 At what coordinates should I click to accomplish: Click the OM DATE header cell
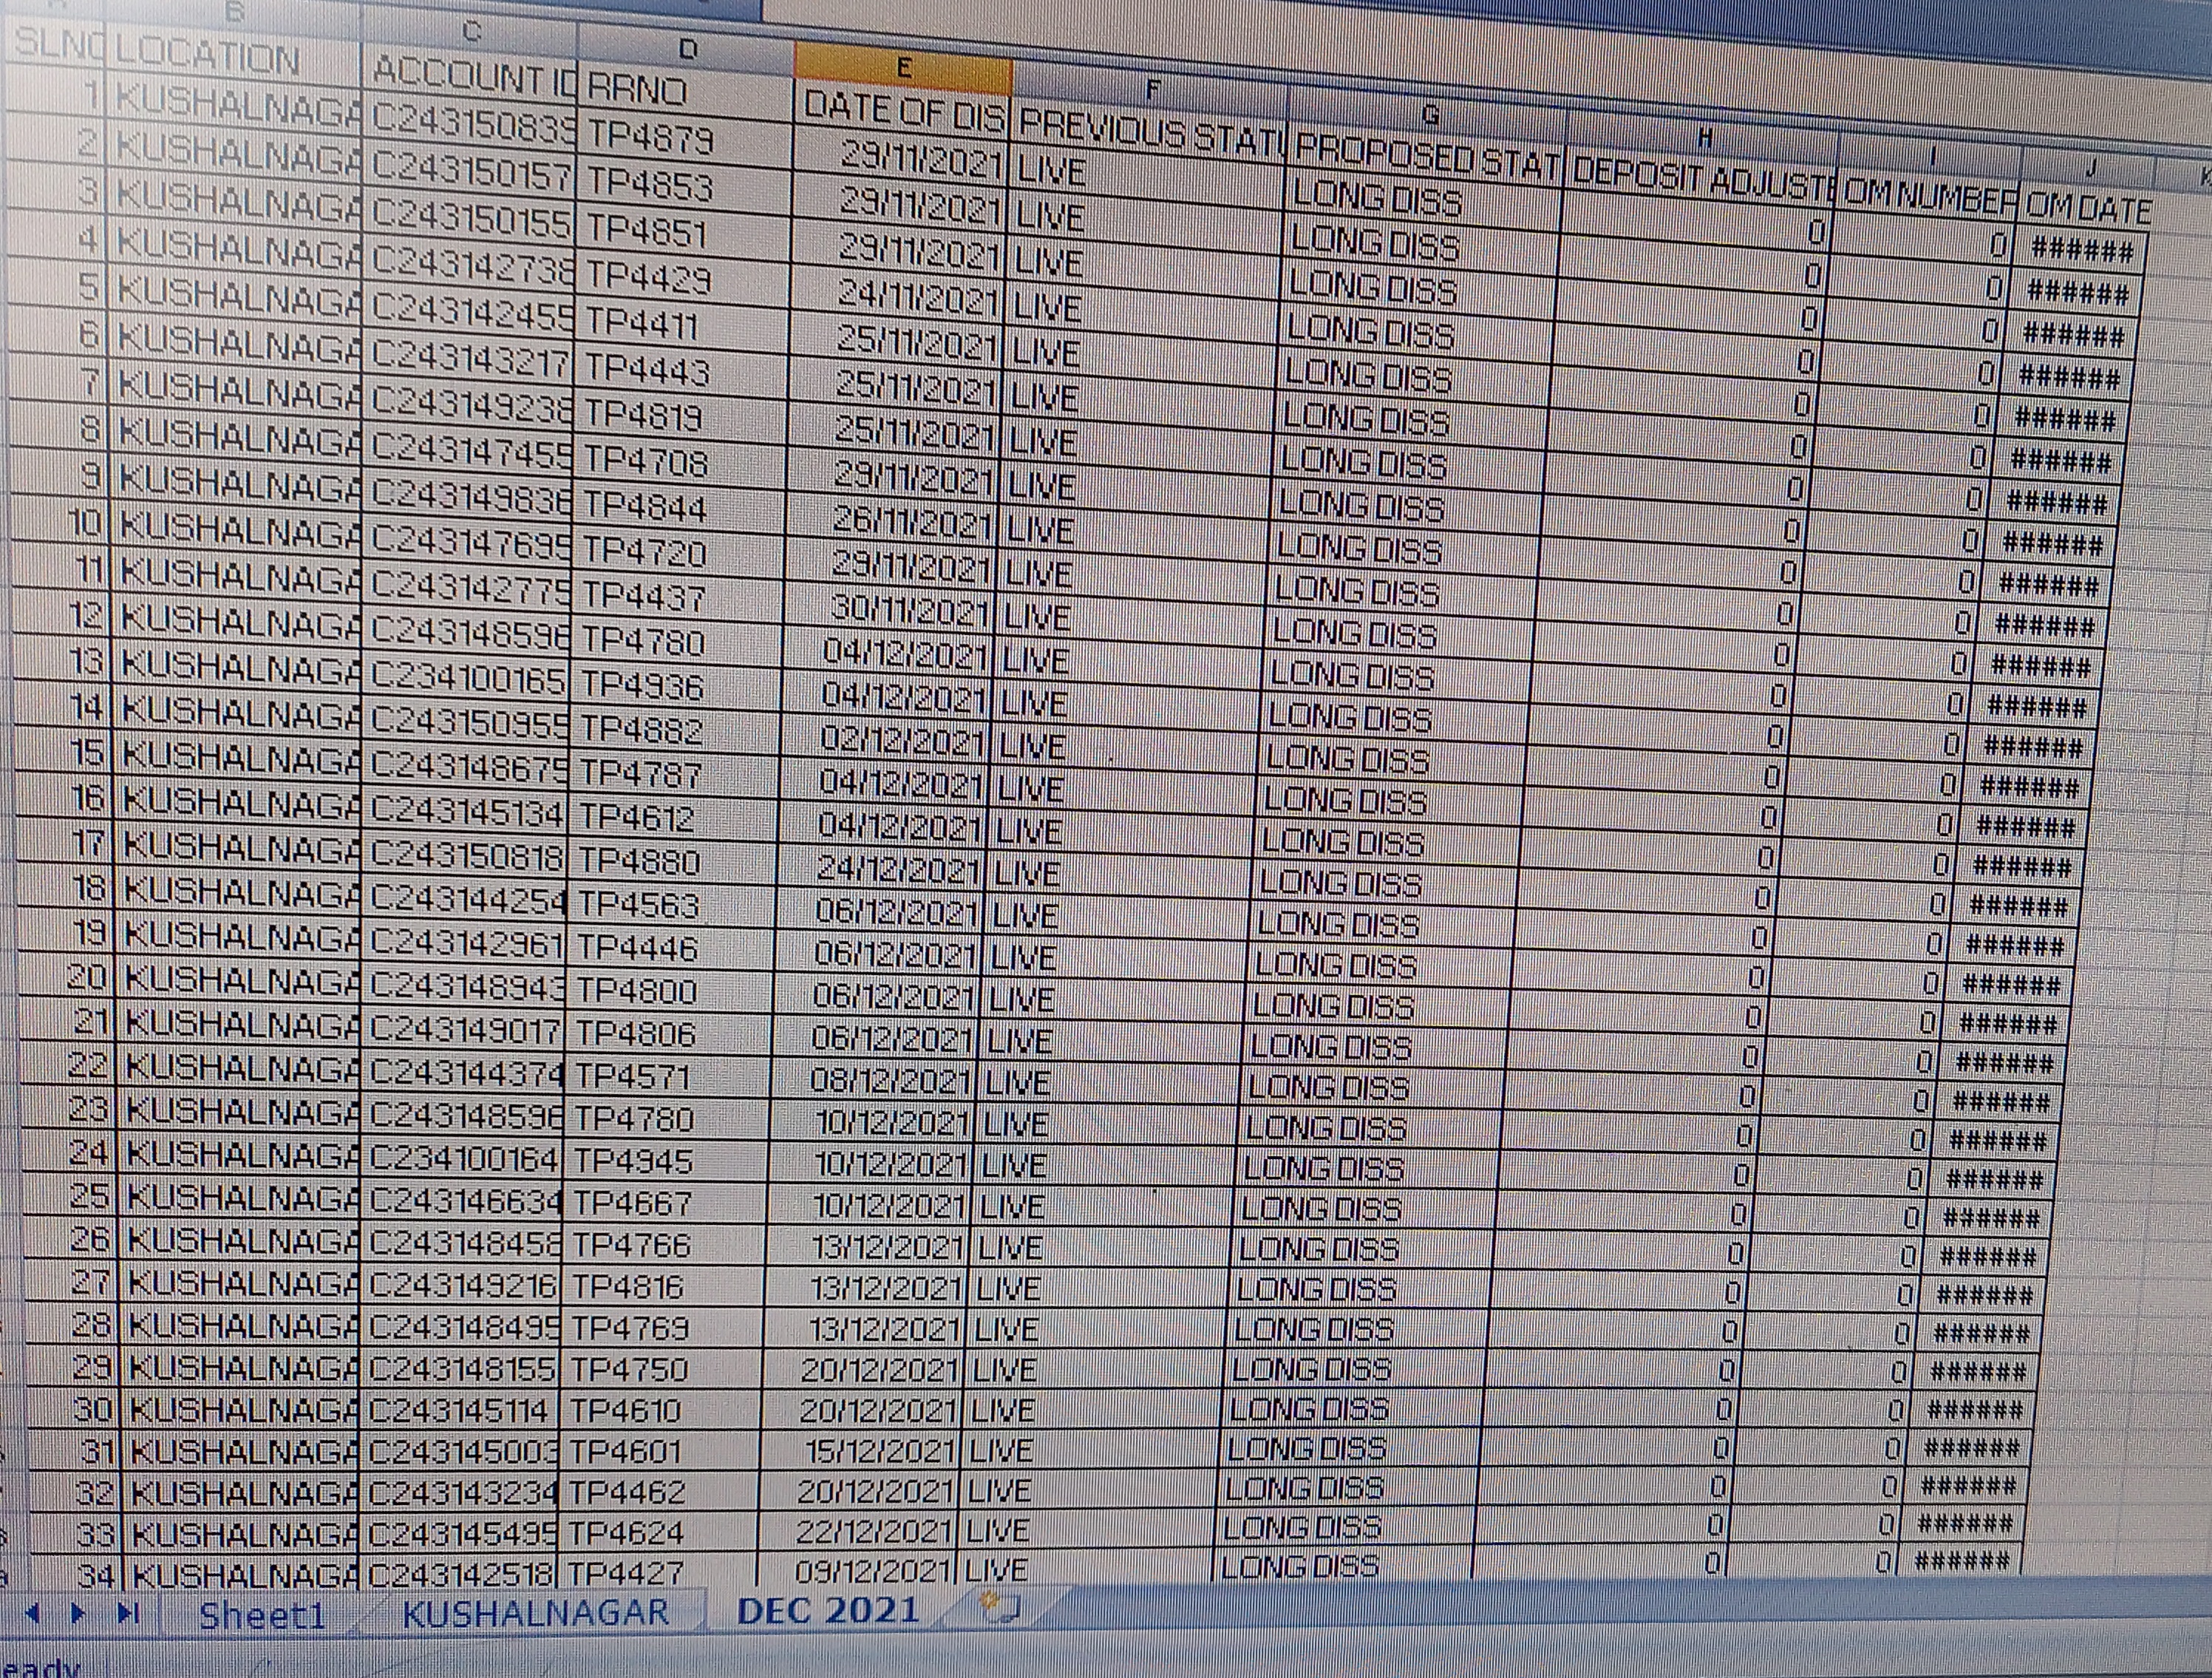[2088, 209]
